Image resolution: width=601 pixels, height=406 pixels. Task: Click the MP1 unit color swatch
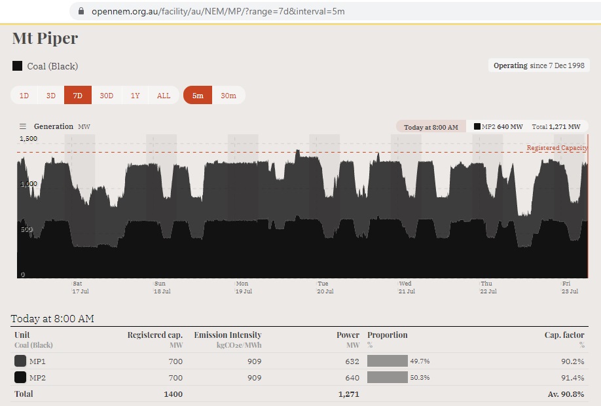coord(20,361)
